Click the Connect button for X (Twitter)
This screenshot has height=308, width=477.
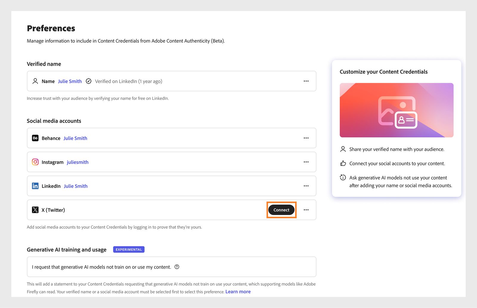pyautogui.click(x=281, y=210)
